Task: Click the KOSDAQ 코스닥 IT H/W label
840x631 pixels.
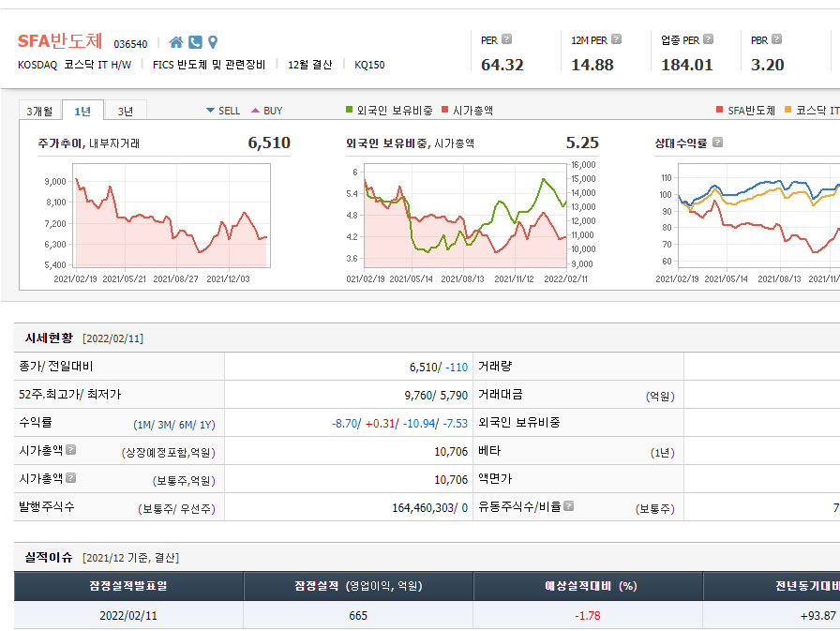Action: point(74,65)
